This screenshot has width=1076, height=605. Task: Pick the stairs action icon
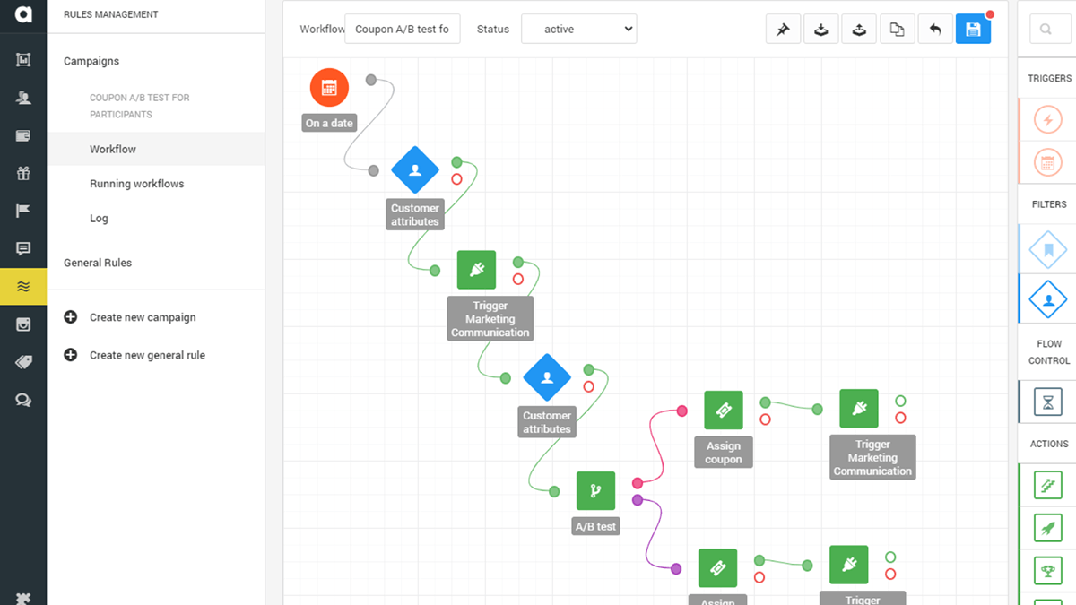pyautogui.click(x=1047, y=486)
